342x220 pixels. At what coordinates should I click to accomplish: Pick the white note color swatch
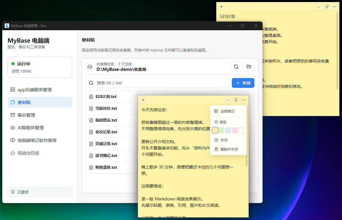(x=242, y=130)
